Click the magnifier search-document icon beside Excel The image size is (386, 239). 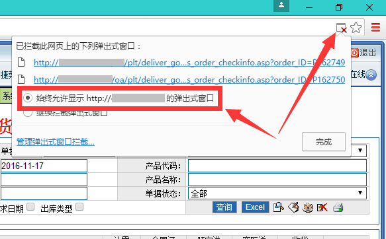point(279,207)
